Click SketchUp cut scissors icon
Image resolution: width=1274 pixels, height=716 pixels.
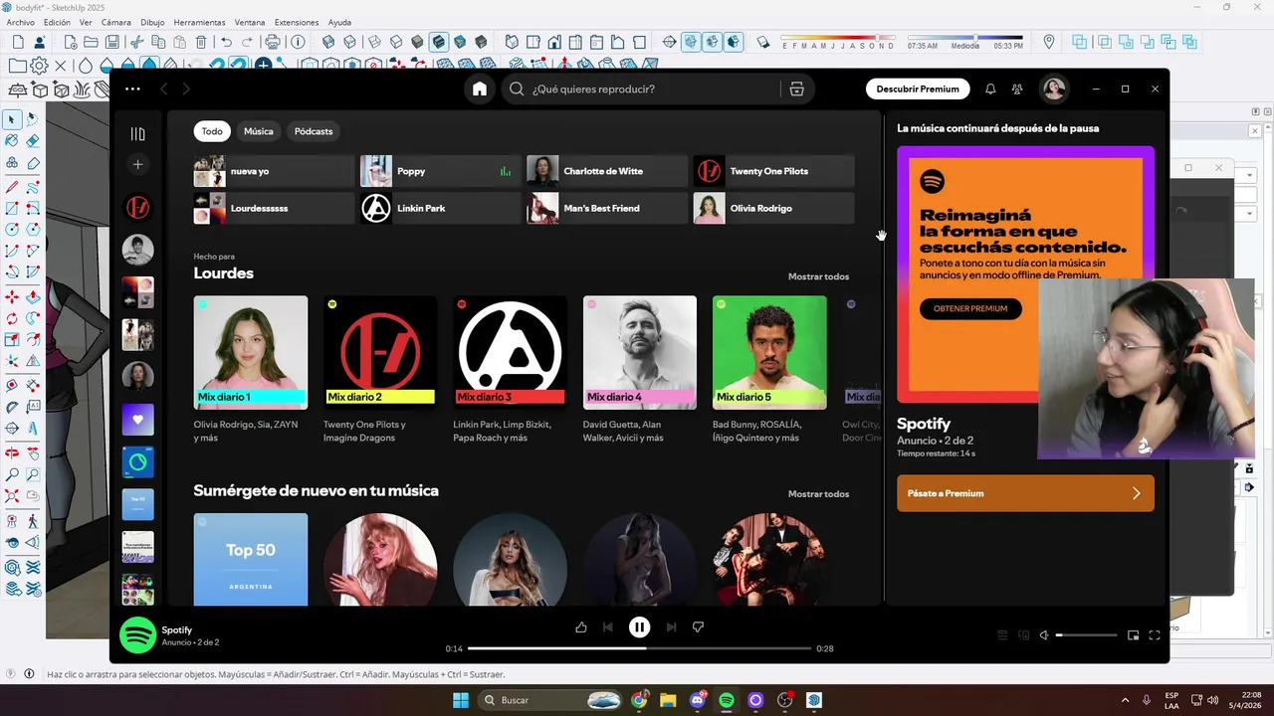click(x=136, y=42)
